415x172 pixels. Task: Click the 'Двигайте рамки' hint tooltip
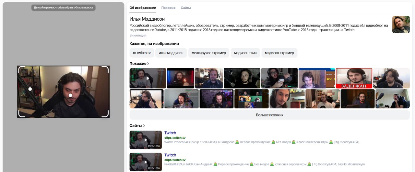coord(64,7)
